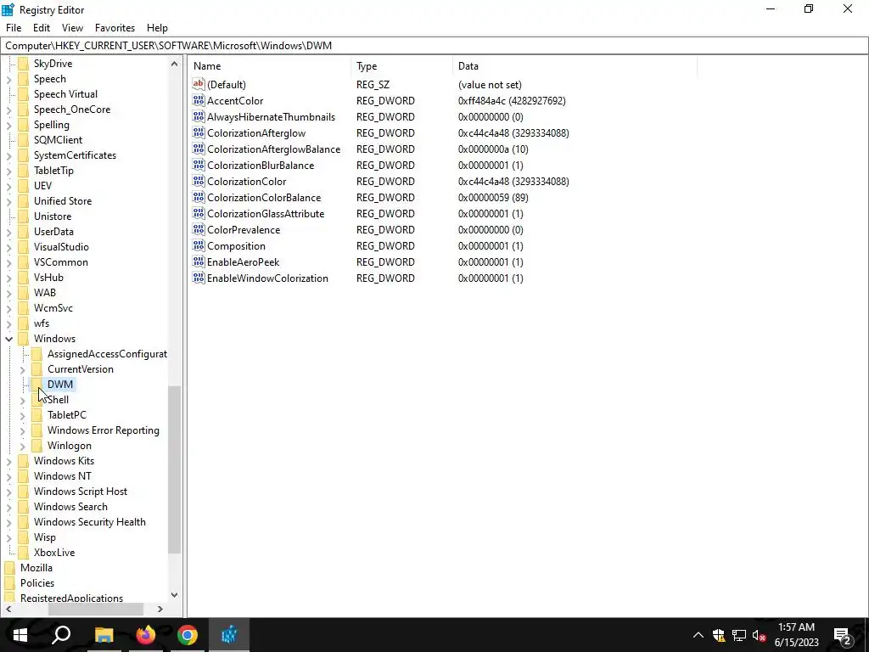Expand the Winlogon key
Viewport: 869px width, 652px height.
pos(22,446)
